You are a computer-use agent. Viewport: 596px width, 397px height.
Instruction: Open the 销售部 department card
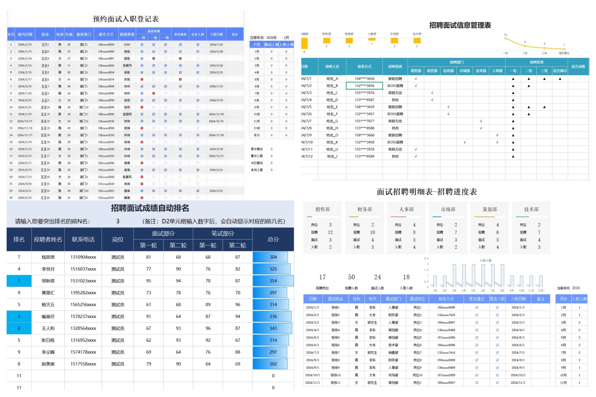[323, 228]
